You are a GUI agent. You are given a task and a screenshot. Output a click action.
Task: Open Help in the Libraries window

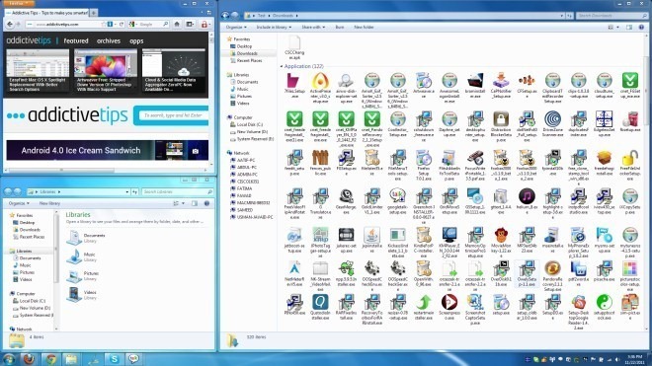click(206, 203)
